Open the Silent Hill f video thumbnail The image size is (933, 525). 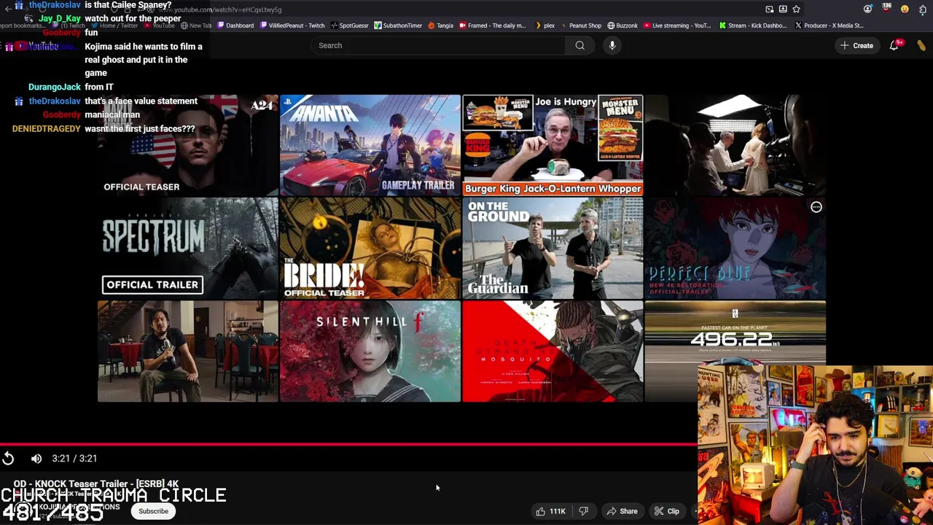click(370, 351)
